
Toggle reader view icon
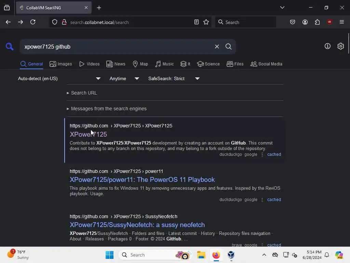[x=197, y=22]
